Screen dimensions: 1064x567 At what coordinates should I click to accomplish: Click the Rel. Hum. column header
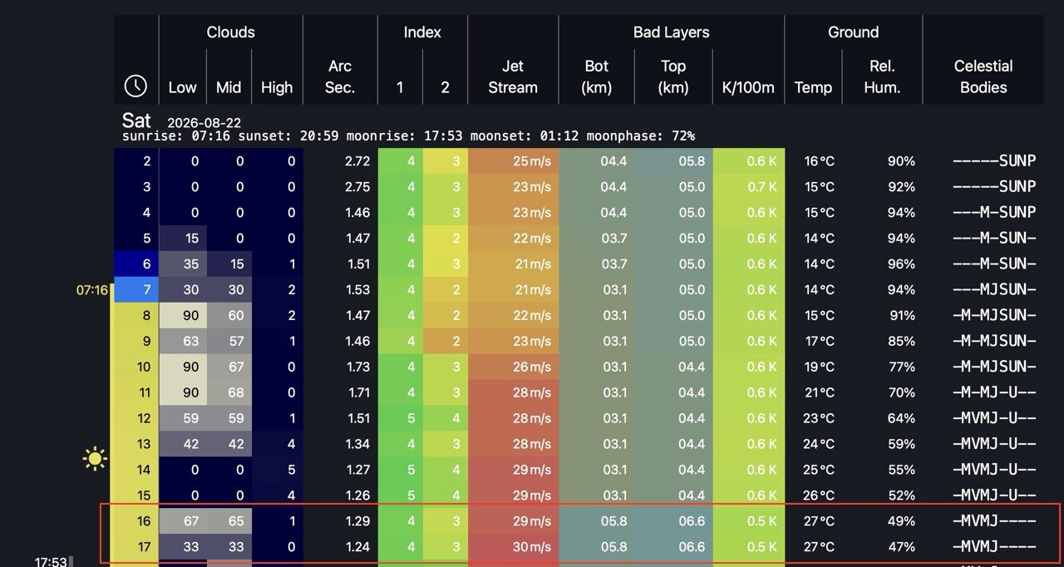tap(882, 76)
